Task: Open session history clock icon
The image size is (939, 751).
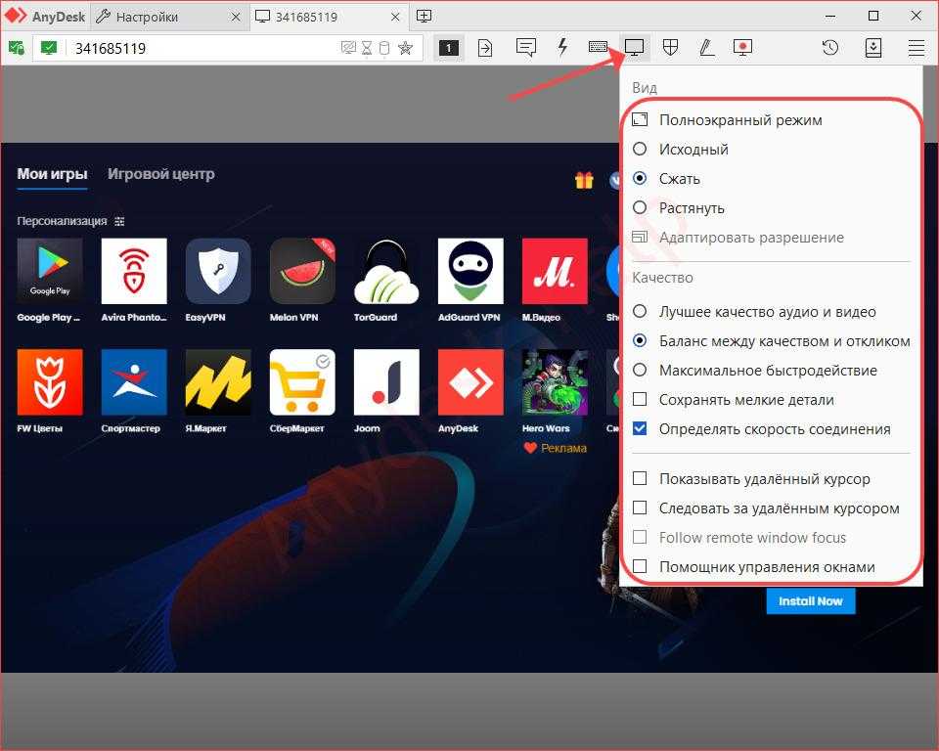Action: click(x=830, y=47)
